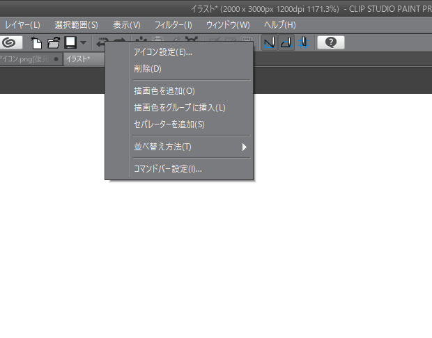This screenshot has height=338, width=432.
Task: Open the Help question mark button
Action: (x=330, y=42)
